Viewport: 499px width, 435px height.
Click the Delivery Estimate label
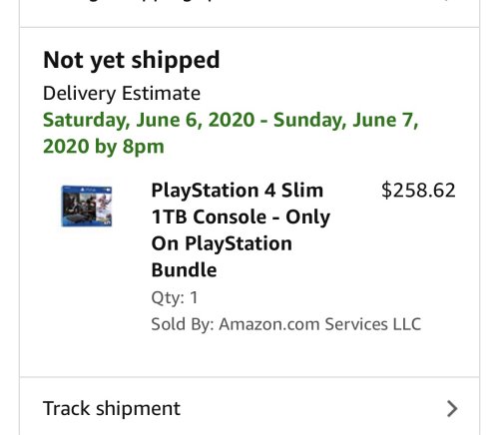122,93
